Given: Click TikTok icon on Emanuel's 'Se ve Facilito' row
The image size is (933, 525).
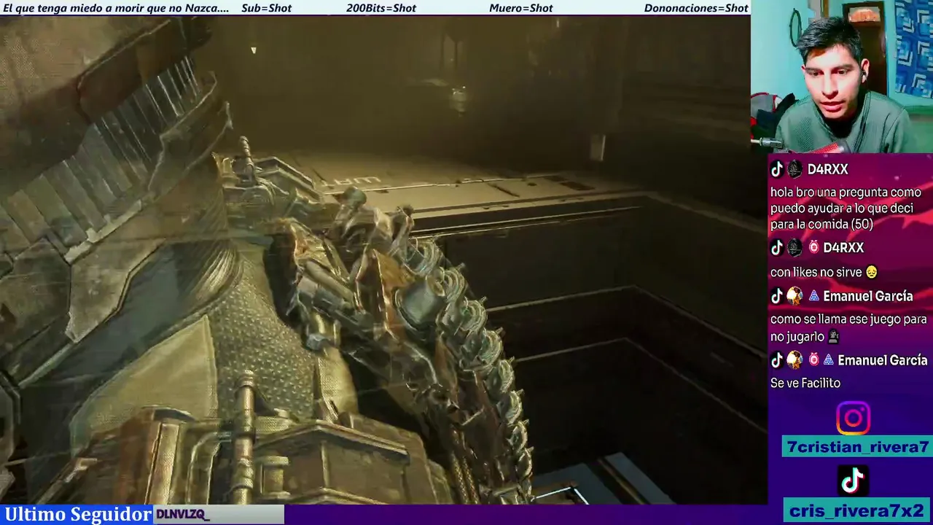Looking at the screenshot, I should pyautogui.click(x=777, y=360).
